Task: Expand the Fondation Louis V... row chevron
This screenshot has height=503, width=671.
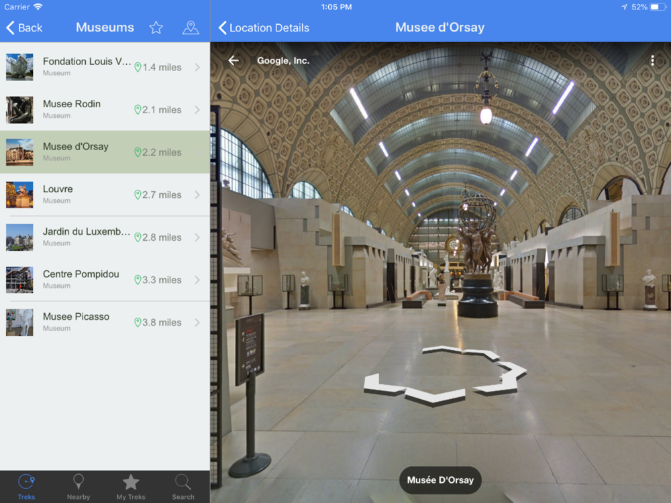Action: click(x=197, y=67)
